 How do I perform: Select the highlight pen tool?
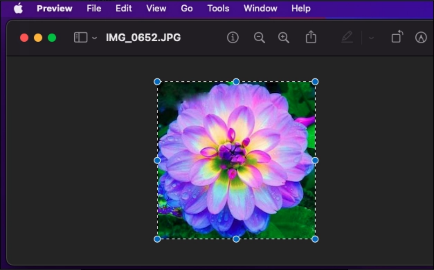click(347, 37)
